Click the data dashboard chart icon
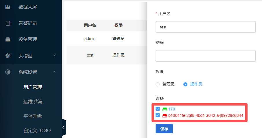 tap(8, 7)
